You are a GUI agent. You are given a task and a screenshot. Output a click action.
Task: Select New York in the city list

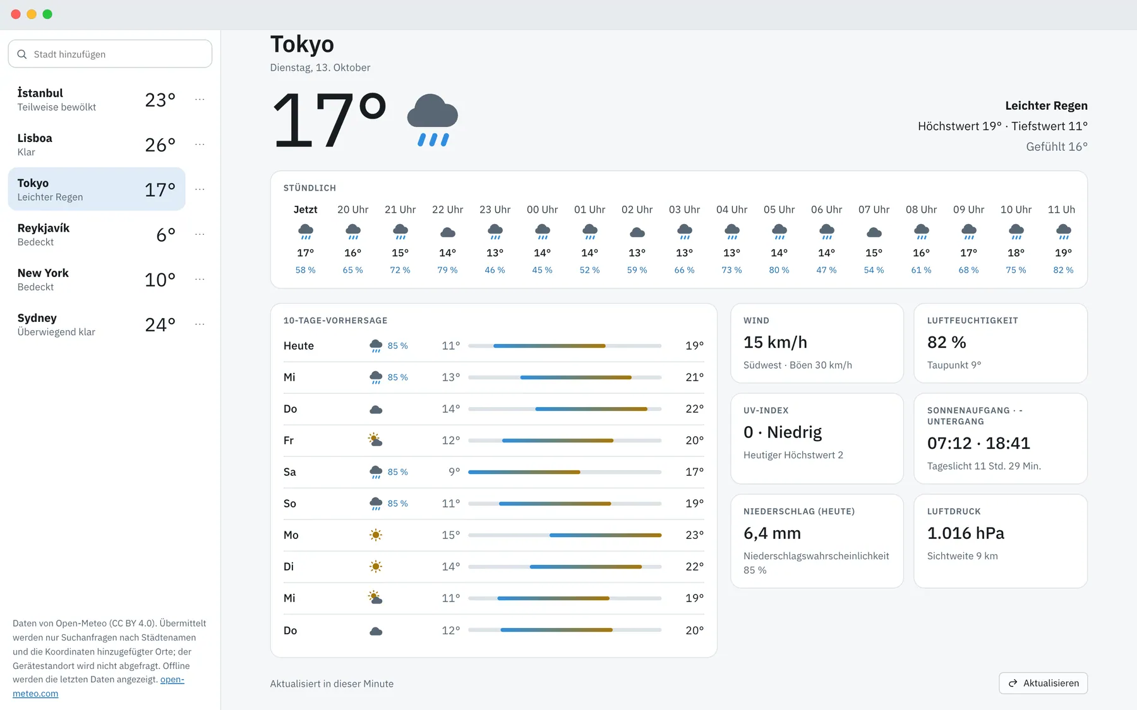coord(97,279)
